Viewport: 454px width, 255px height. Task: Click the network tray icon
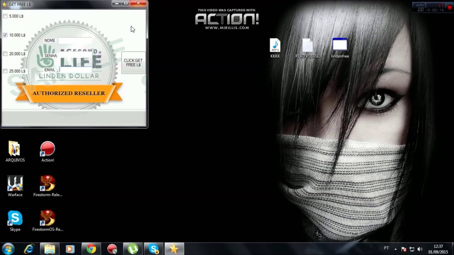tap(412, 249)
